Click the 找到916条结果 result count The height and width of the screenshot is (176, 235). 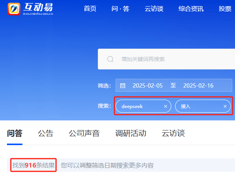click(33, 165)
